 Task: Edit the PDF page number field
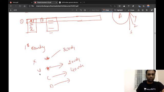tap(11, 10)
